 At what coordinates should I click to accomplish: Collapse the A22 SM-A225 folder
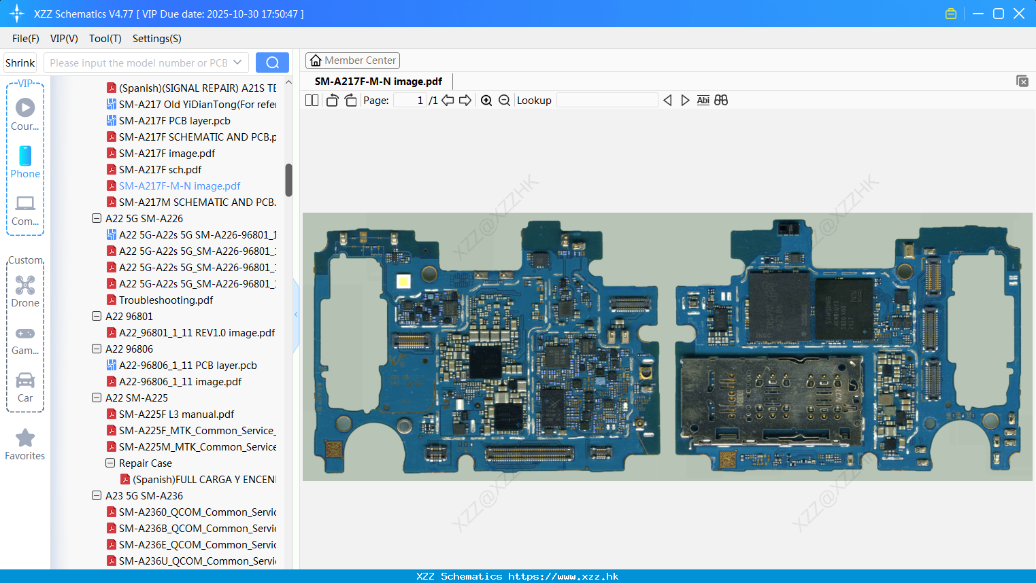pyautogui.click(x=97, y=397)
